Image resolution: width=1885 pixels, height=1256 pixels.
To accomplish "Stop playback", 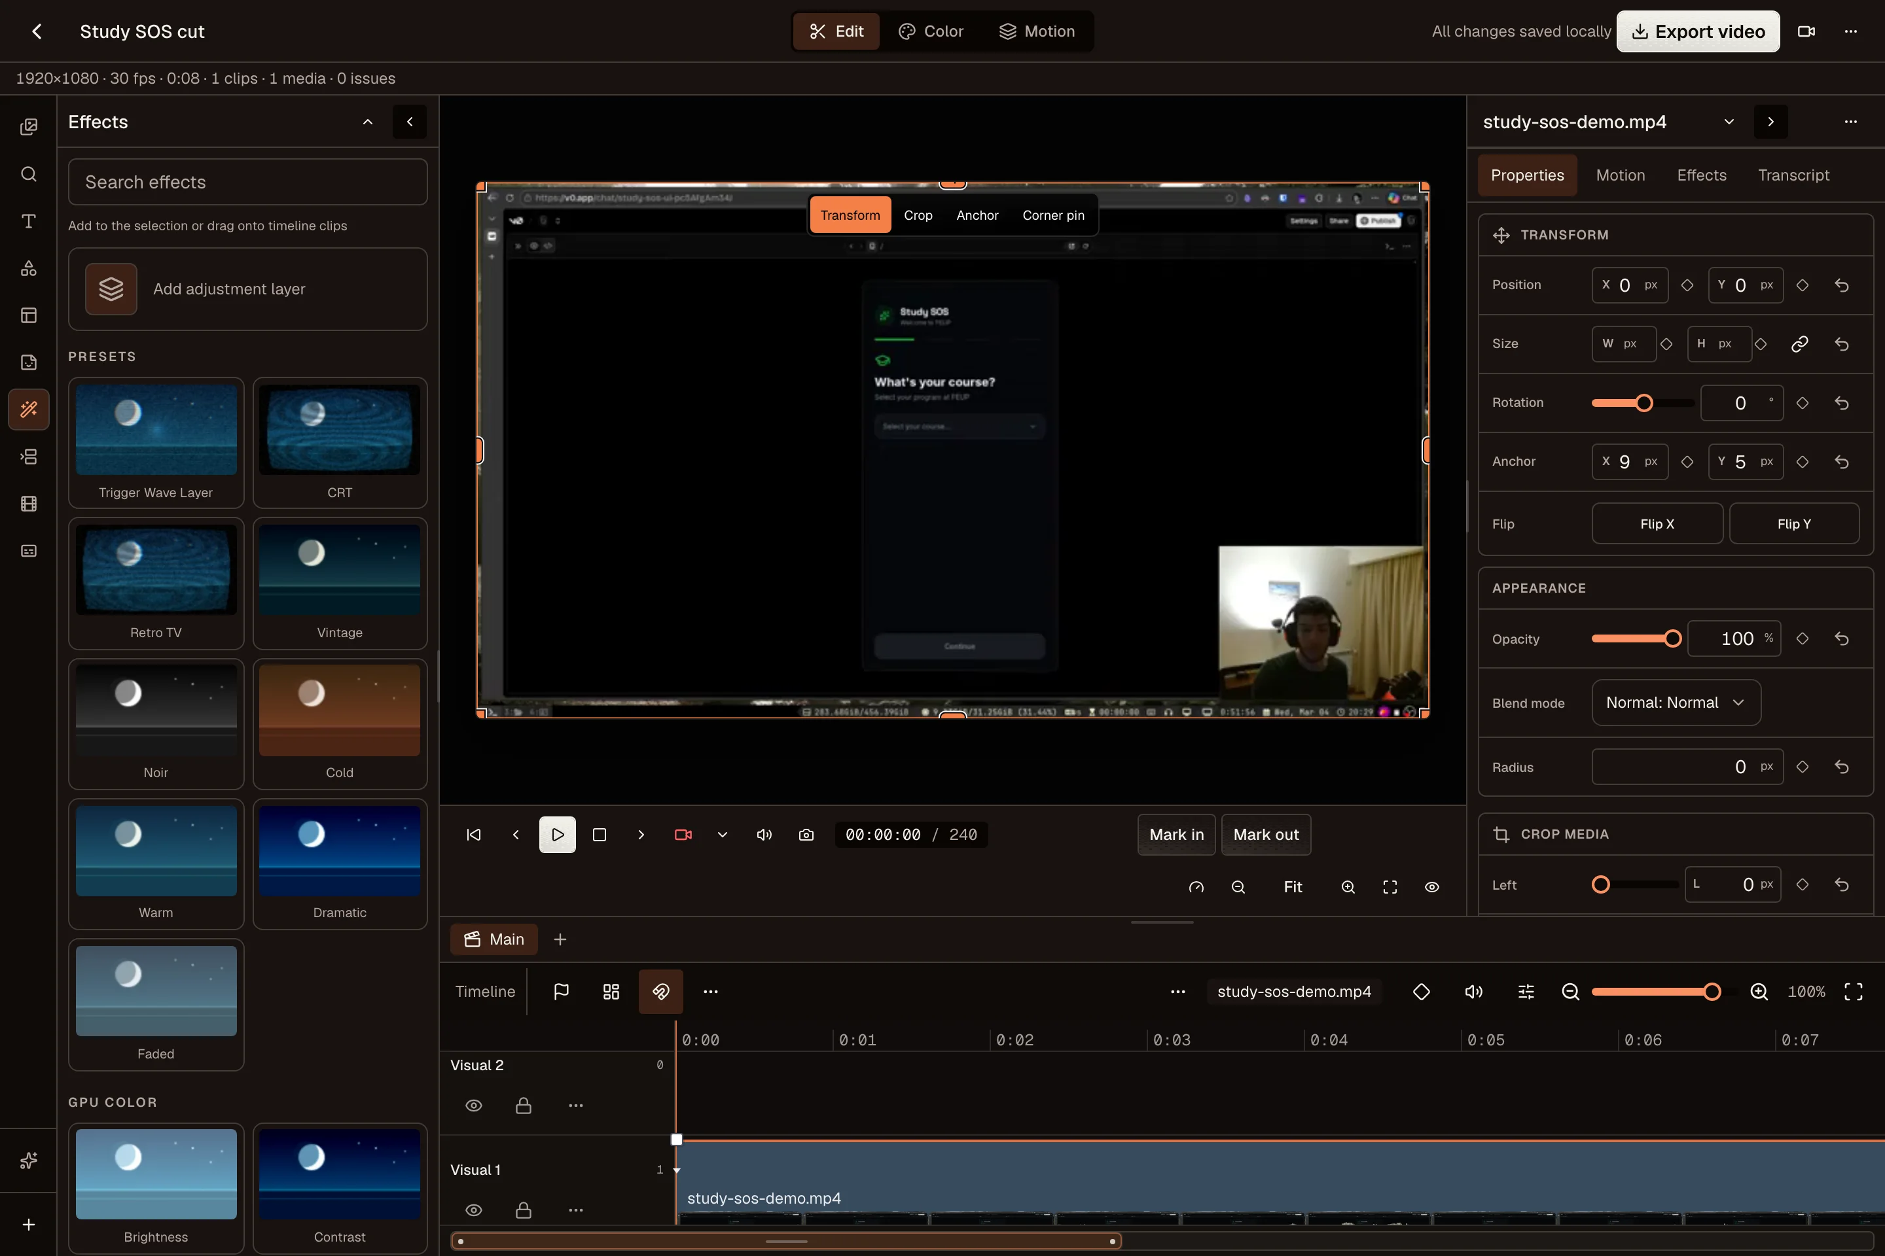I will [599, 835].
